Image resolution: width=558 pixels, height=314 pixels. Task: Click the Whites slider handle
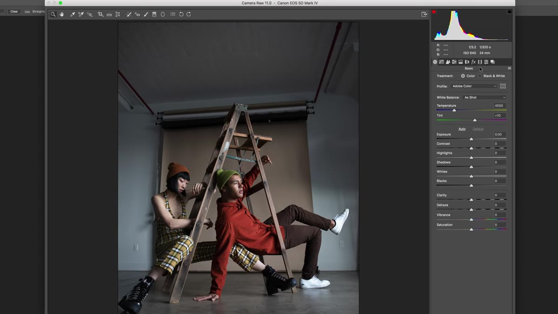click(471, 177)
